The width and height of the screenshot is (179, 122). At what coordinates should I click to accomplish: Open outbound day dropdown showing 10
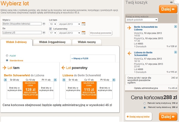(53, 24)
